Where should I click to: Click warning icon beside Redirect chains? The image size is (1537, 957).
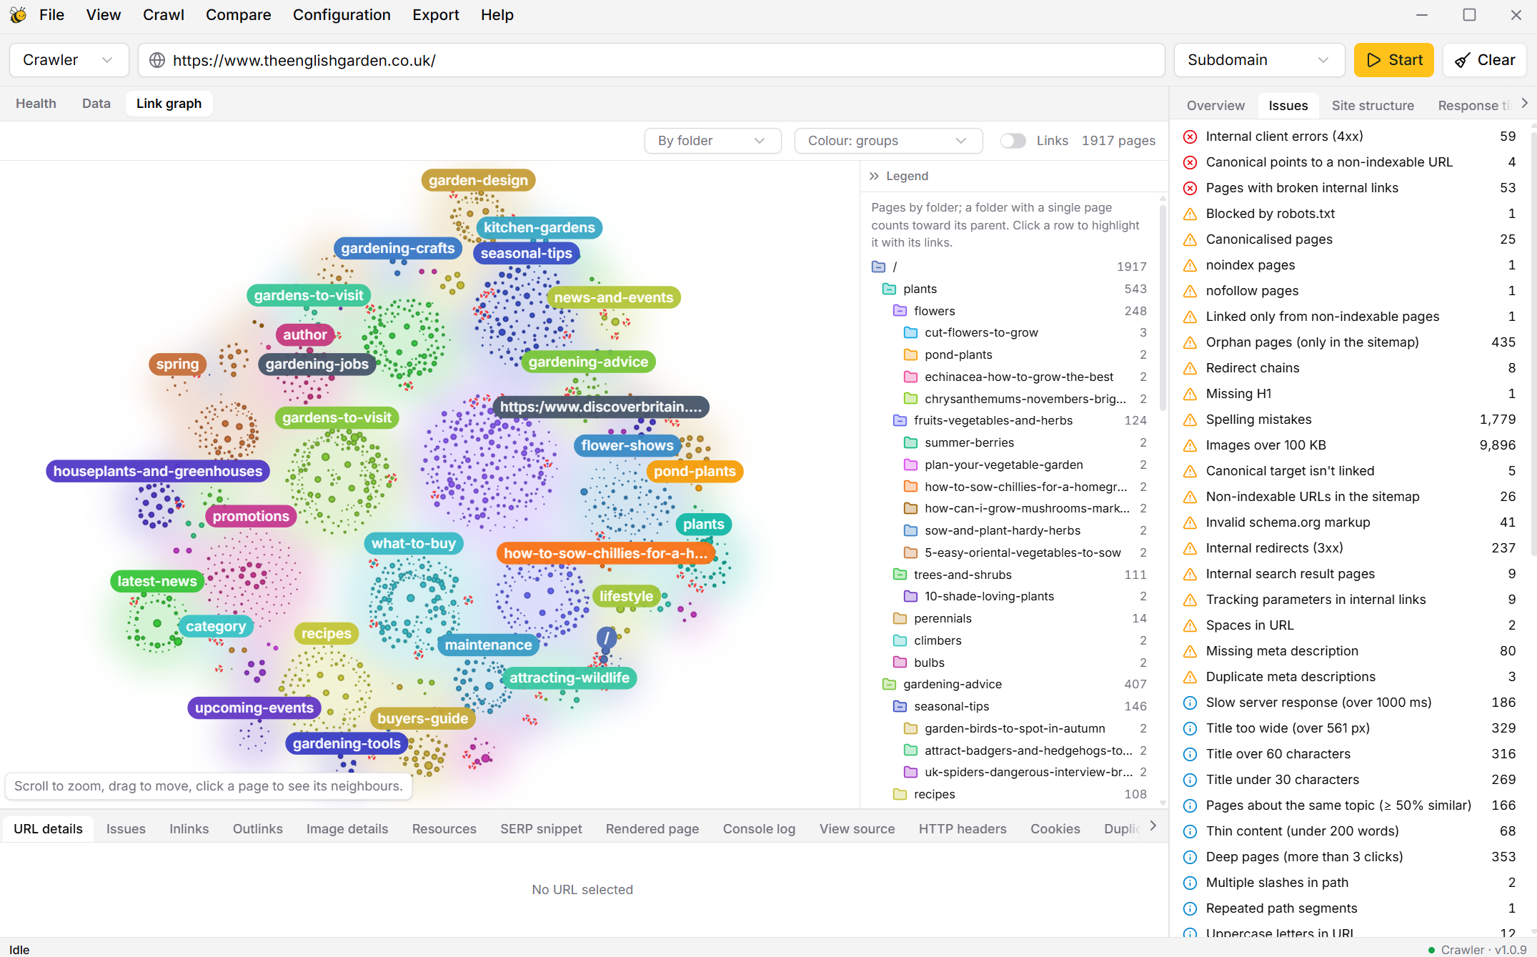pyautogui.click(x=1190, y=368)
